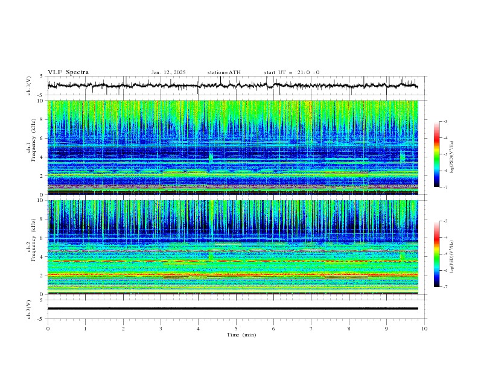
Task: Click the "-3" label on ch.1 color bar
Action: click(x=445, y=121)
